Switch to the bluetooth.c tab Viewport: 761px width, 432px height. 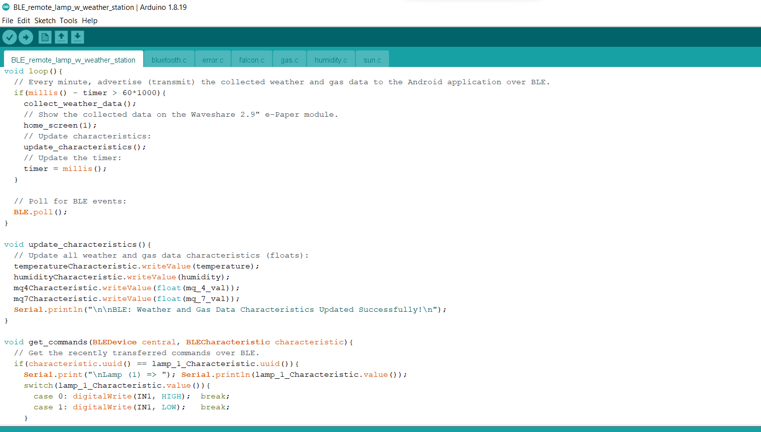pos(169,59)
